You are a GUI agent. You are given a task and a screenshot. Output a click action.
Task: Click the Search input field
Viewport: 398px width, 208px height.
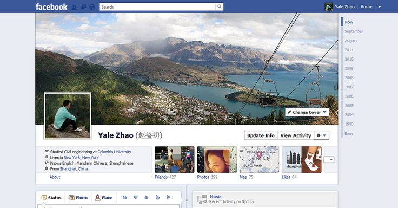pyautogui.click(x=157, y=7)
